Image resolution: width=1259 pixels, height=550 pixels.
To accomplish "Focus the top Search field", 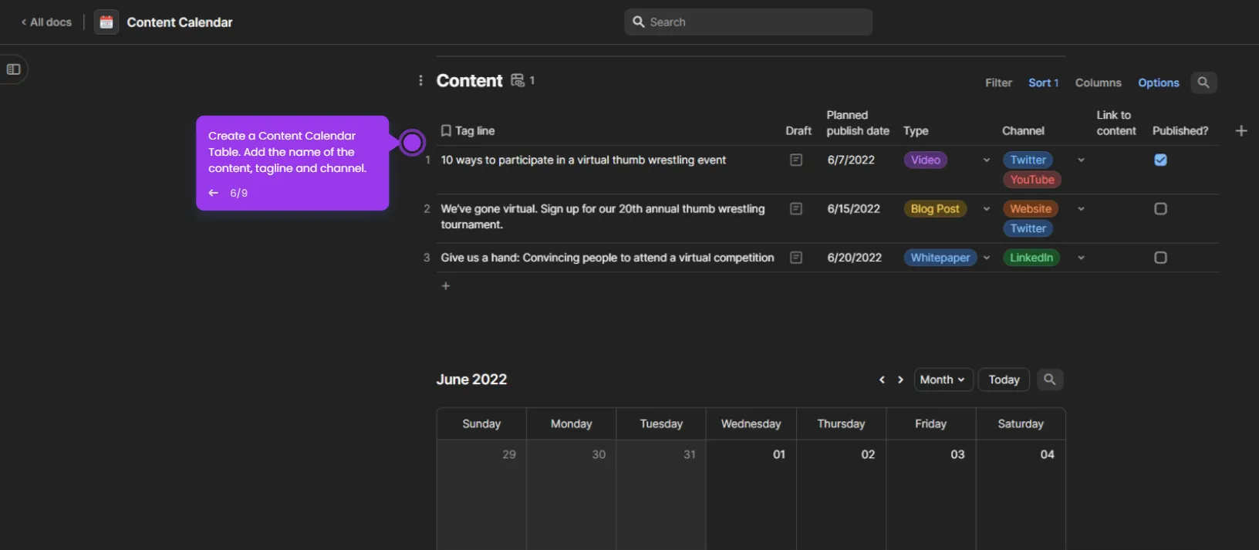I will tap(748, 22).
